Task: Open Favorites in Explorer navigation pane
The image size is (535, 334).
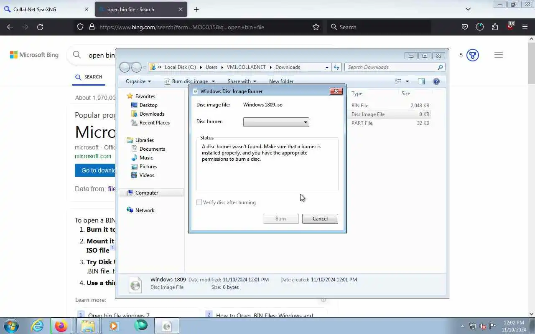Action: tap(145, 96)
